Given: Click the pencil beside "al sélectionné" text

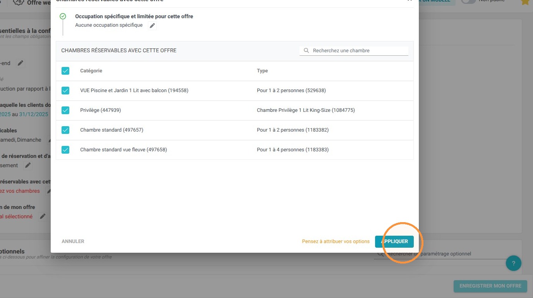Looking at the screenshot, I should coord(43,216).
